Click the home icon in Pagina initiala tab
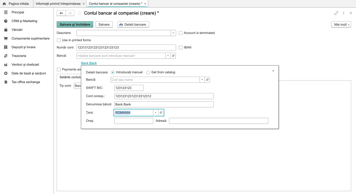Screen dimensions: 356x194 click(x=4, y=4)
